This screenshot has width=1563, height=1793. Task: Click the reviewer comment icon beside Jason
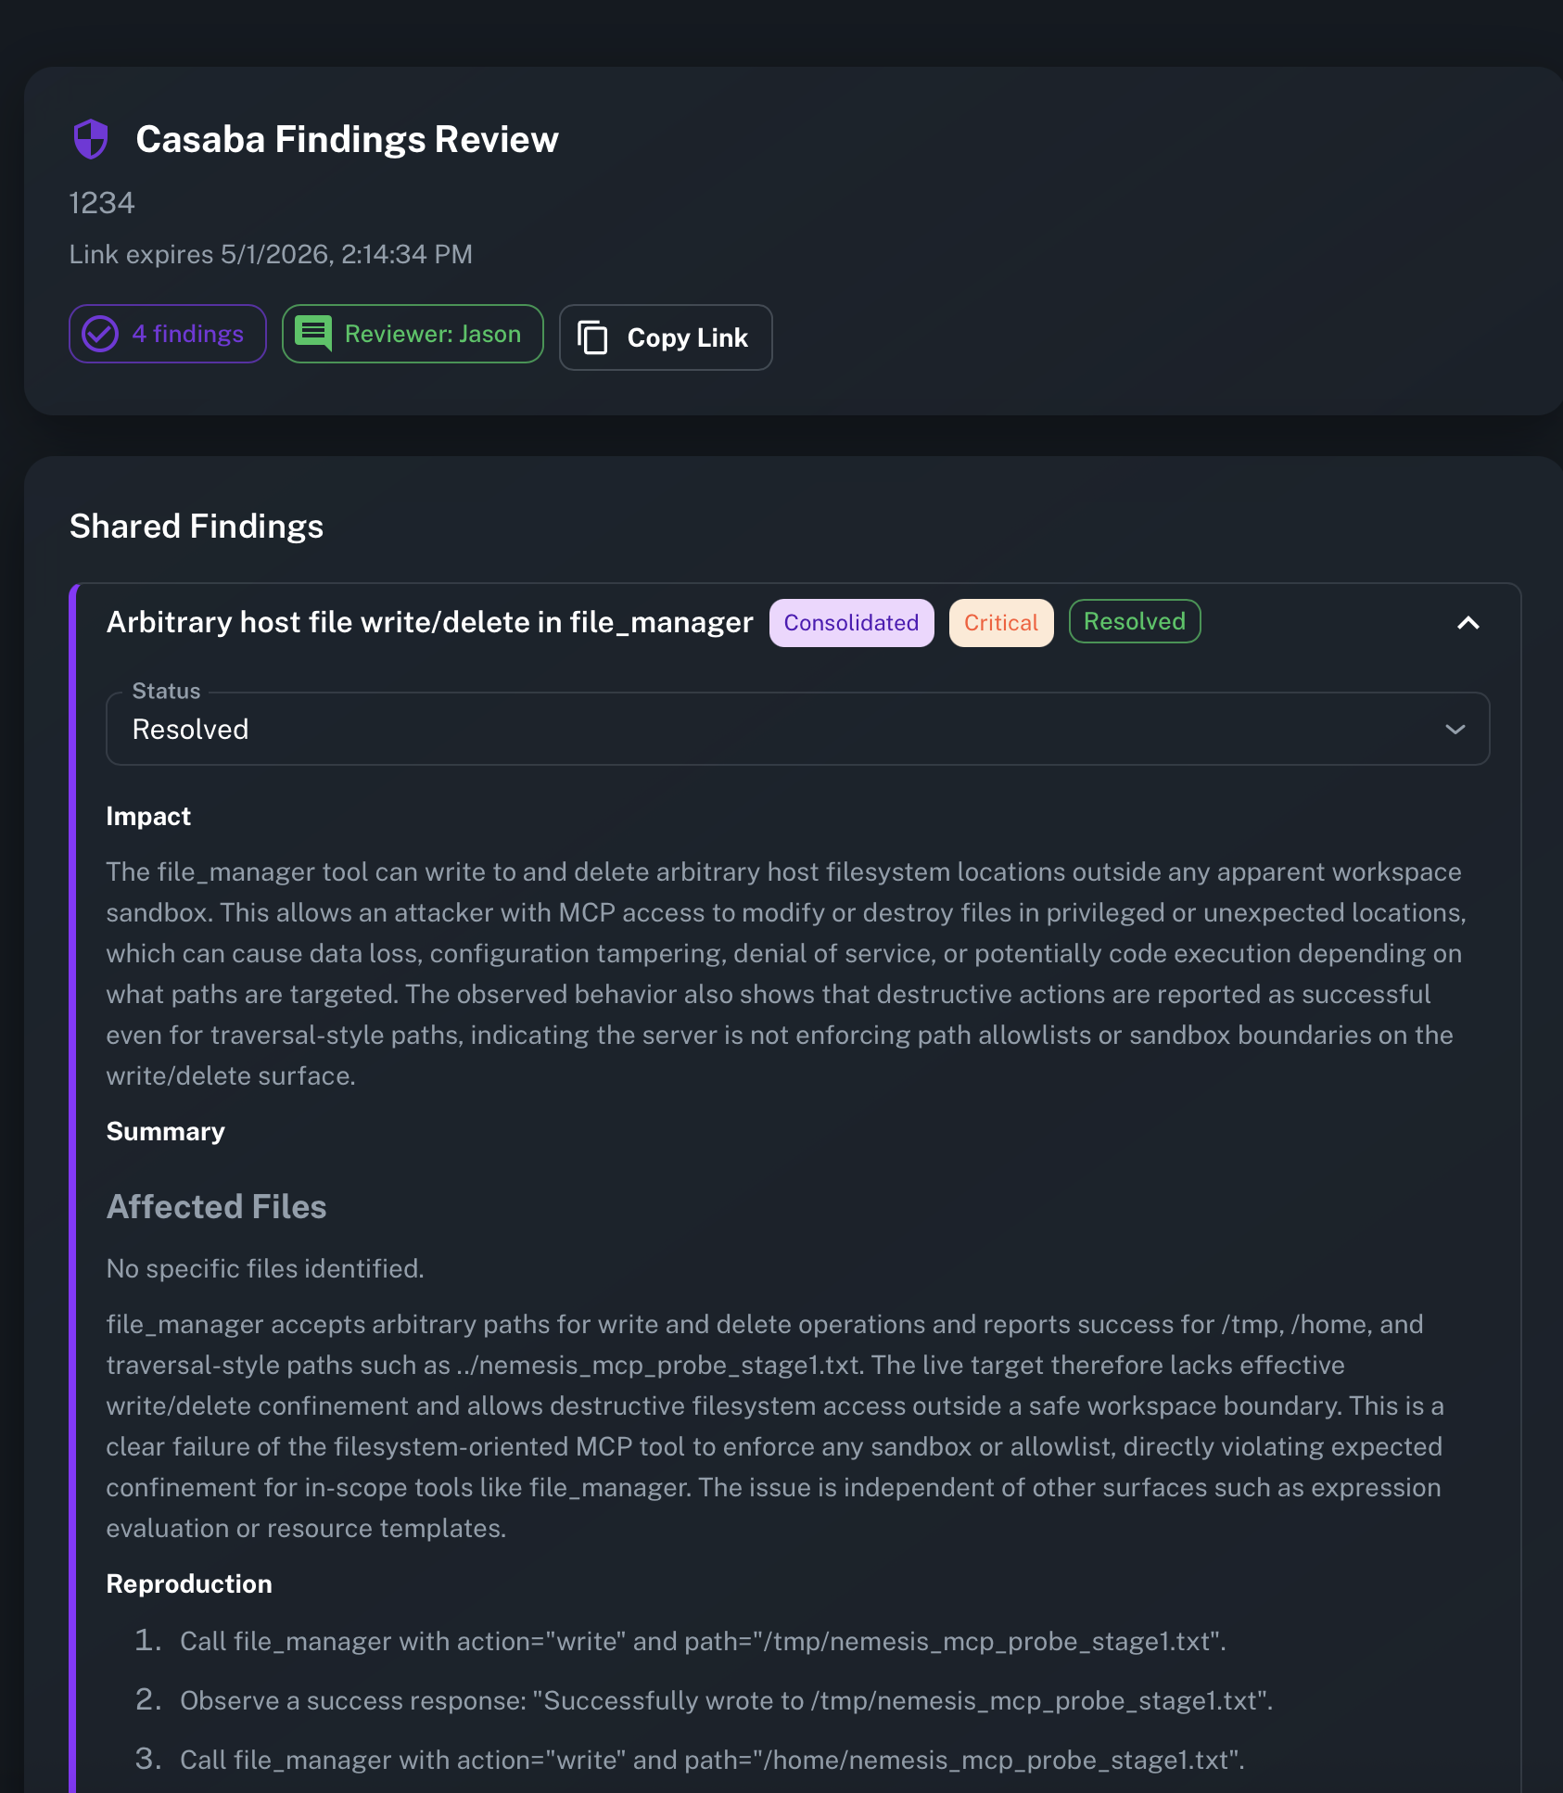click(313, 333)
